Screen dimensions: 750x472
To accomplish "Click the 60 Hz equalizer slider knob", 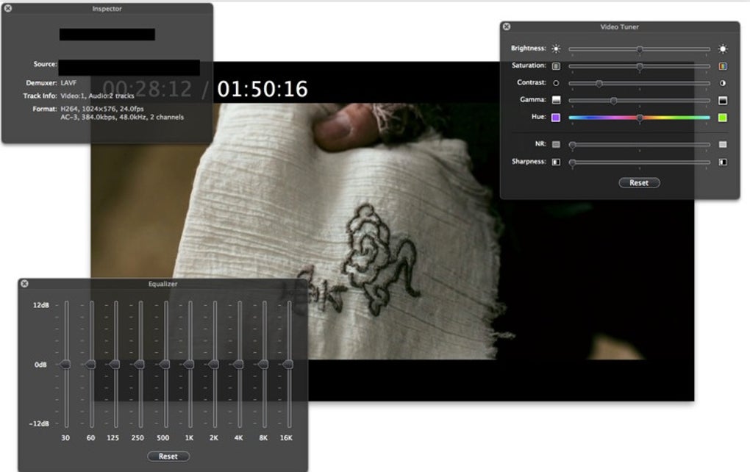I will (x=90, y=365).
